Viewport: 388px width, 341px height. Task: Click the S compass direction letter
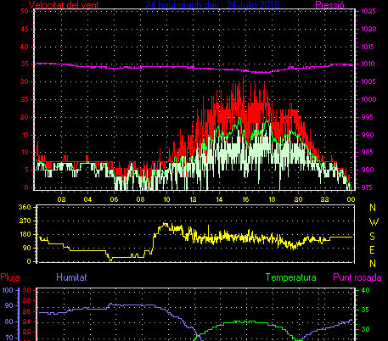372,236
